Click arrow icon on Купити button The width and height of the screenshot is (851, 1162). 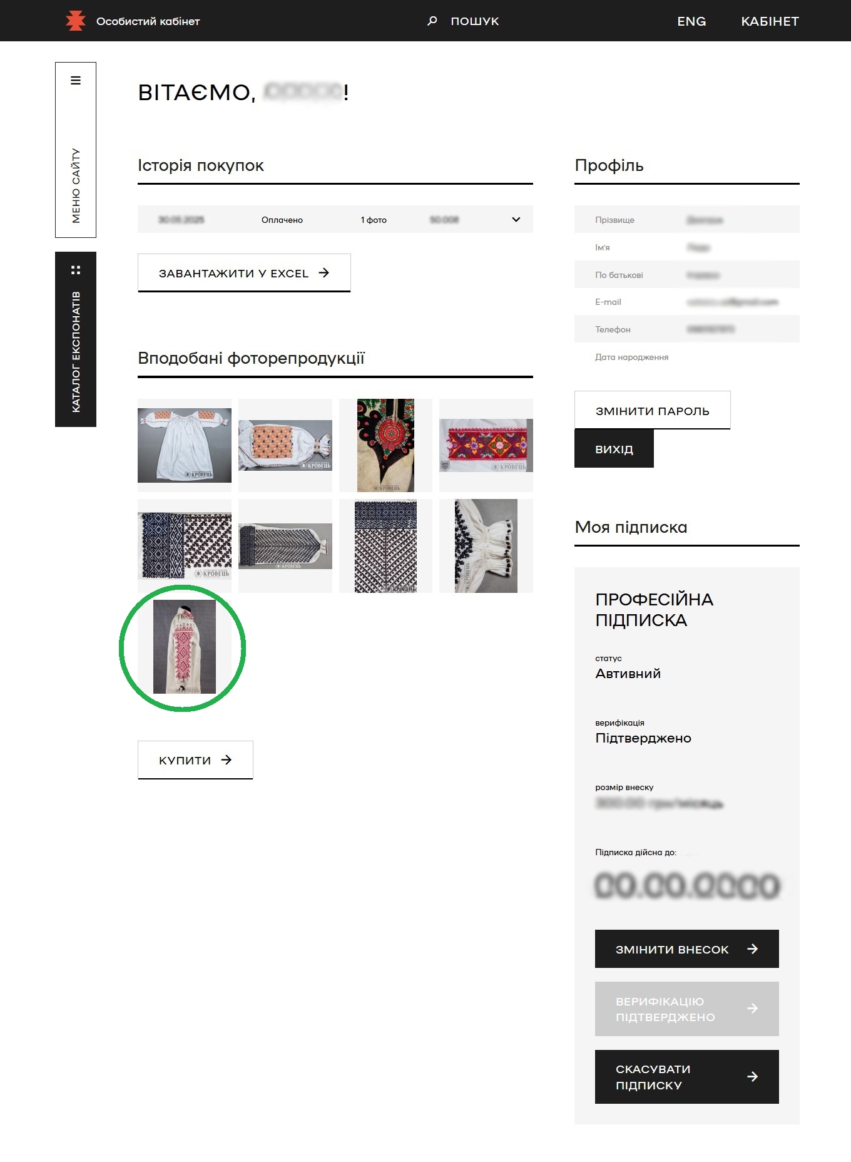227,759
